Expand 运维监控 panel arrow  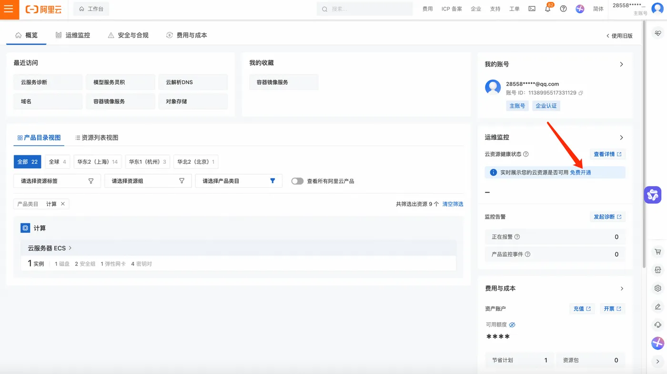(x=621, y=138)
